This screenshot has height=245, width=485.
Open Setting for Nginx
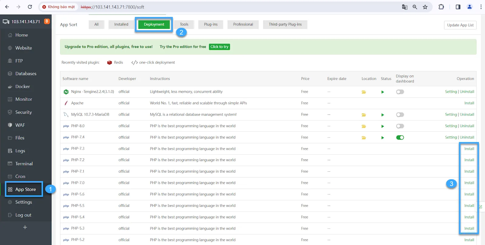pyautogui.click(x=451, y=92)
